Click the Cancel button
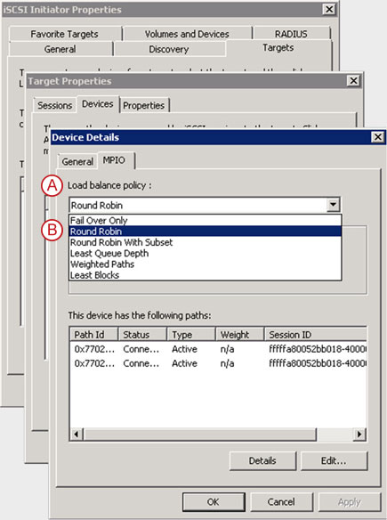This screenshot has height=520, width=387. pos(281,502)
